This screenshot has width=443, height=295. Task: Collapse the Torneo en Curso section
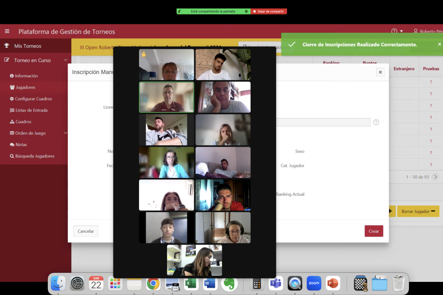66,60
